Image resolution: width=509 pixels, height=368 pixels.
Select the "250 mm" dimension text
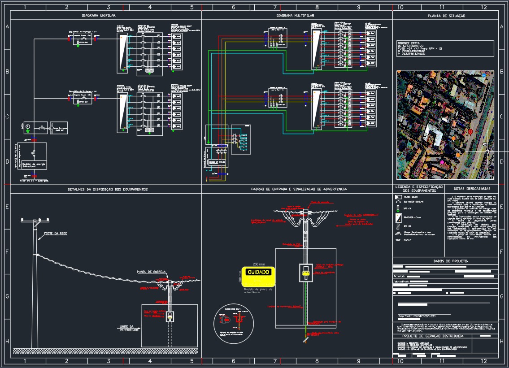point(259,264)
